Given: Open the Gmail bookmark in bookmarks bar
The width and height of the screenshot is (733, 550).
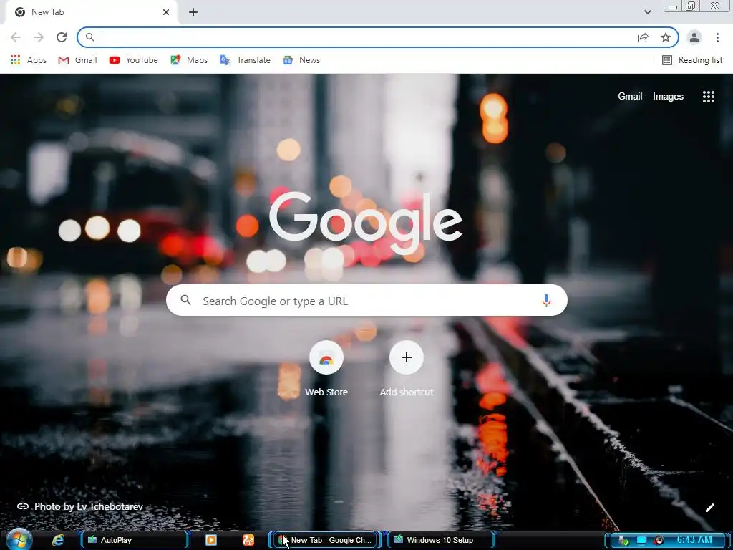Looking at the screenshot, I should [x=77, y=60].
